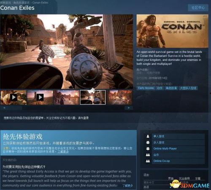Click the 请先登录 sign-in link

tap(84, 118)
